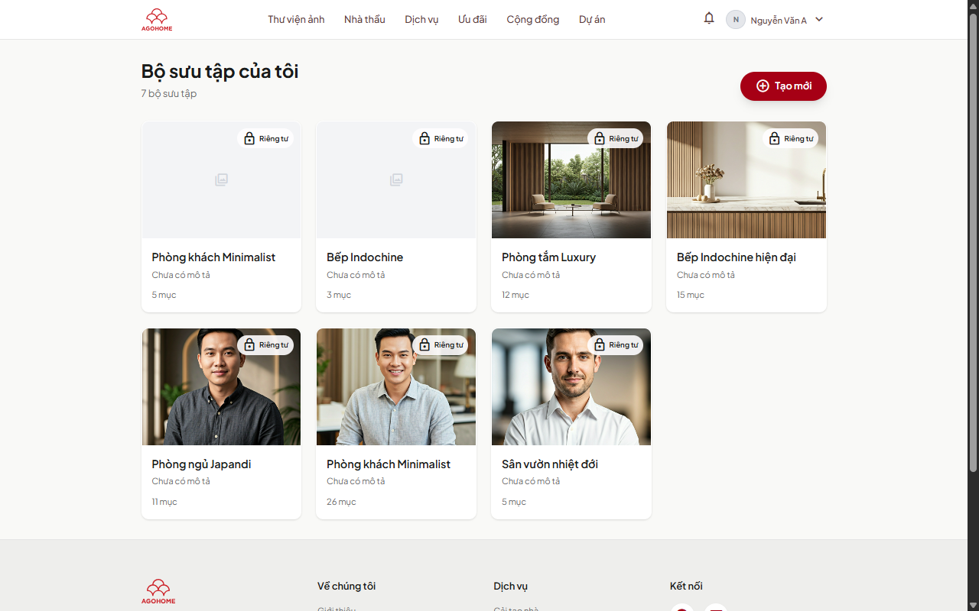Click Chưa có mô tả under Phòng ngủ Japandi

click(x=181, y=481)
